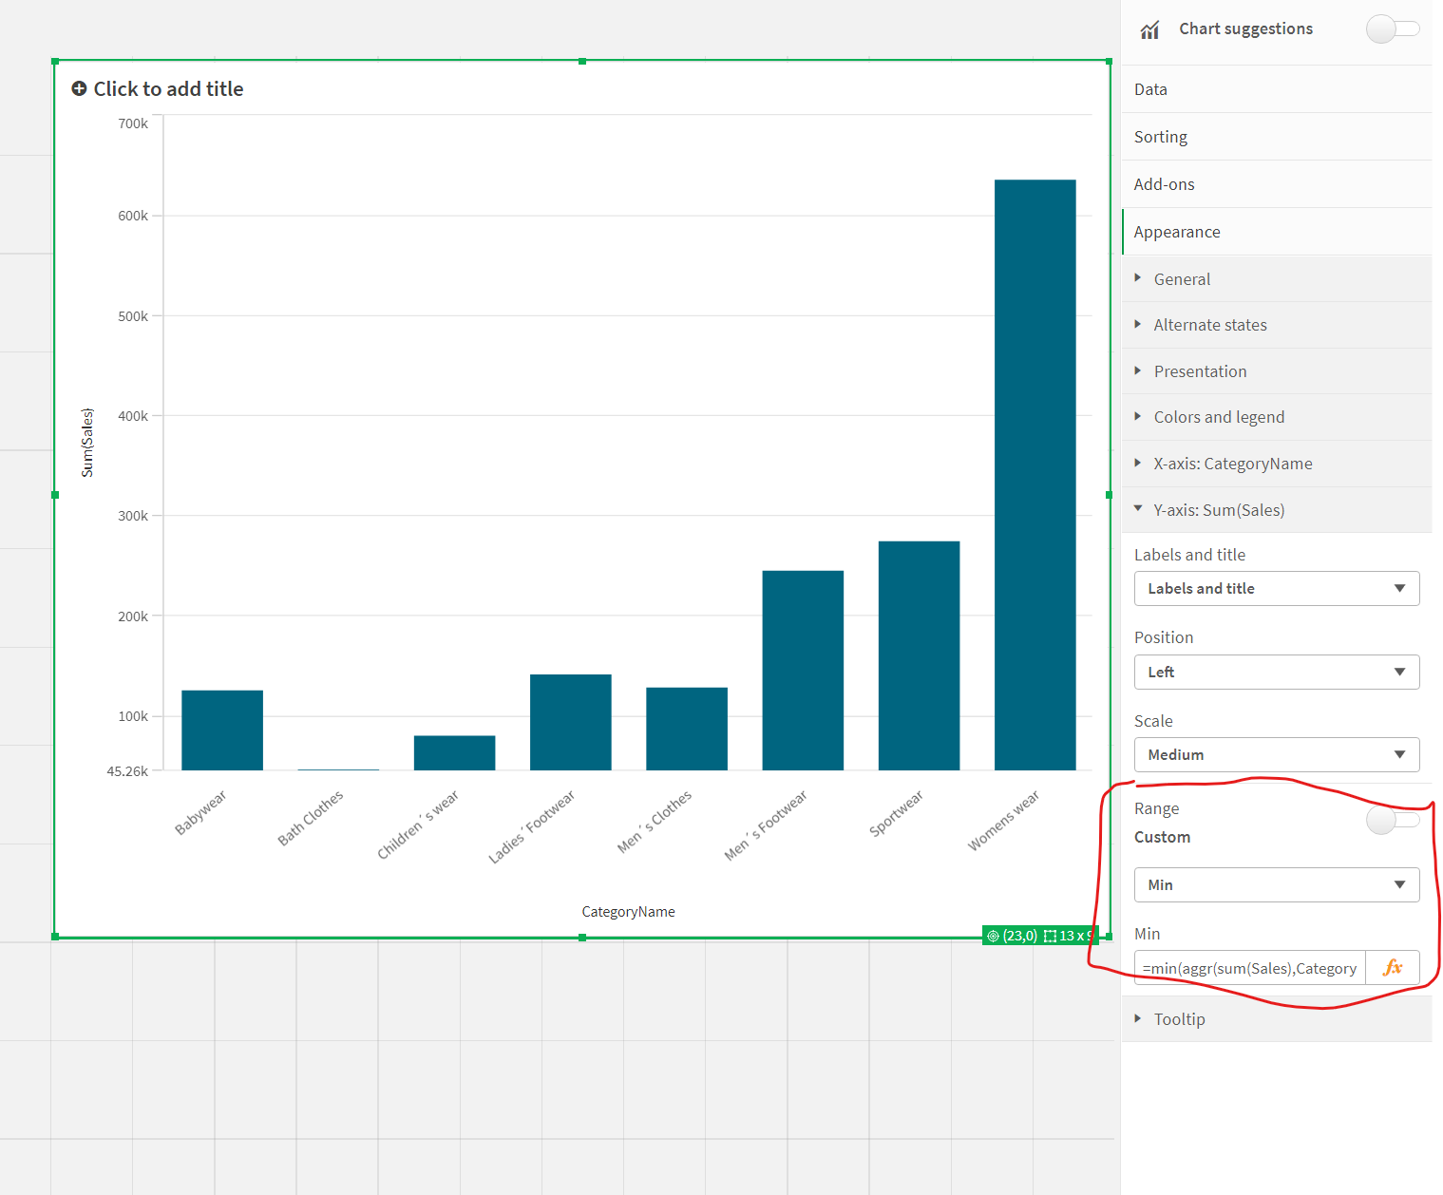Open the Scale dropdown set to Medium
Screen dimensions: 1443x1195
(x=1276, y=754)
